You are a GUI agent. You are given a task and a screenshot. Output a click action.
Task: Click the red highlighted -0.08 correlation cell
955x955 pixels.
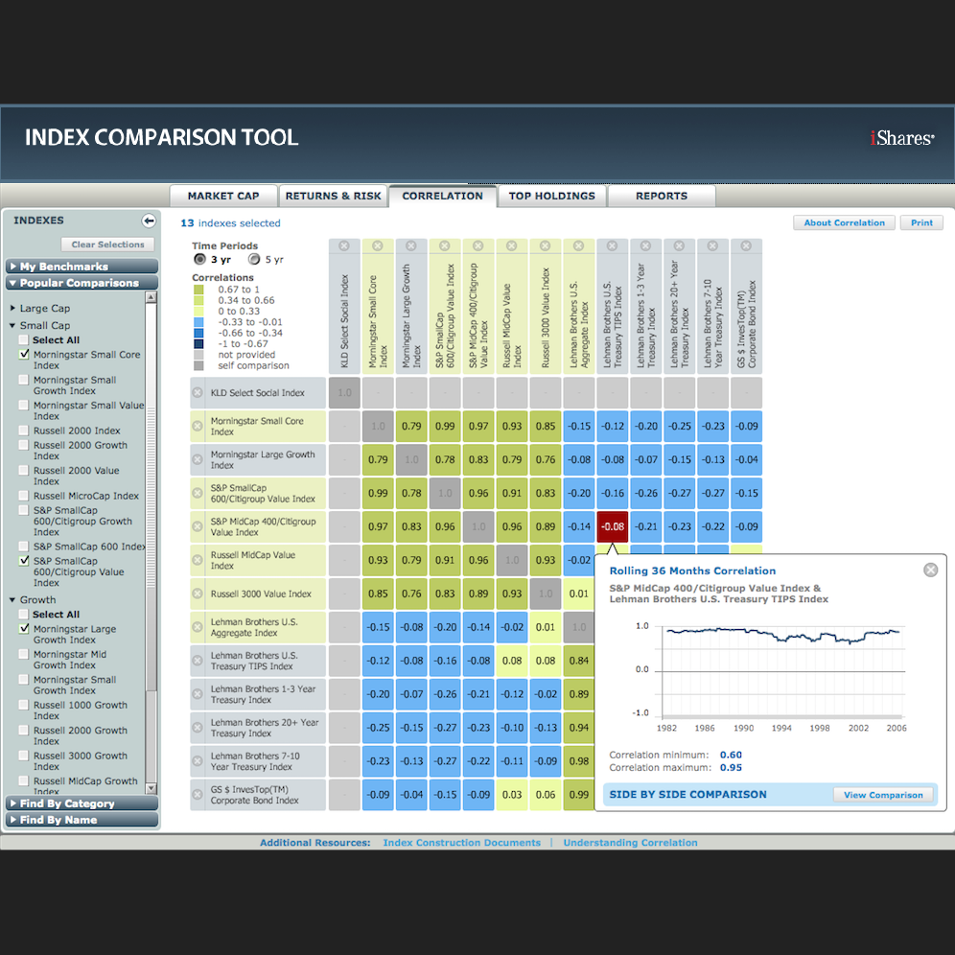(612, 526)
